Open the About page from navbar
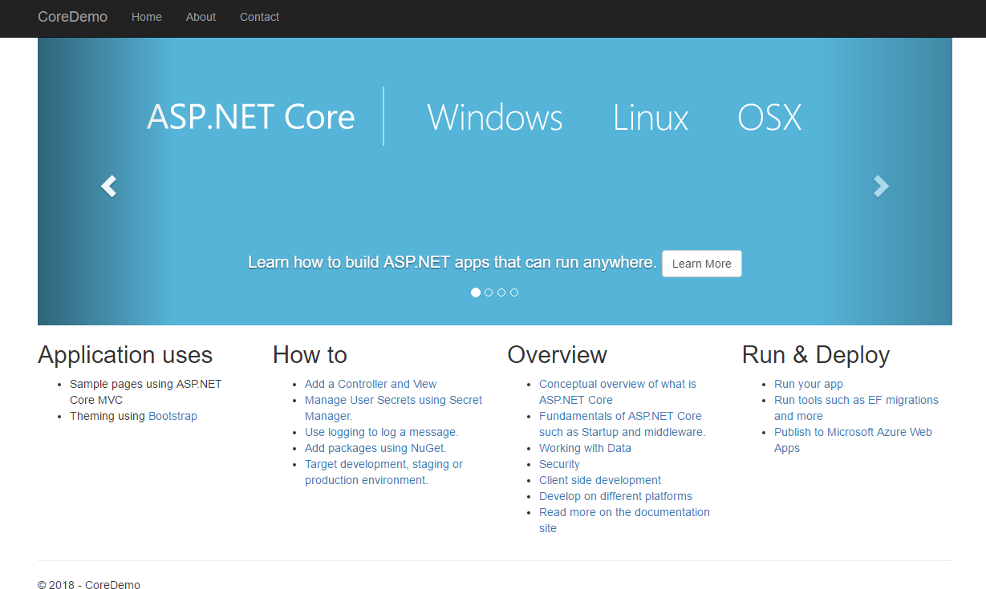 [201, 17]
